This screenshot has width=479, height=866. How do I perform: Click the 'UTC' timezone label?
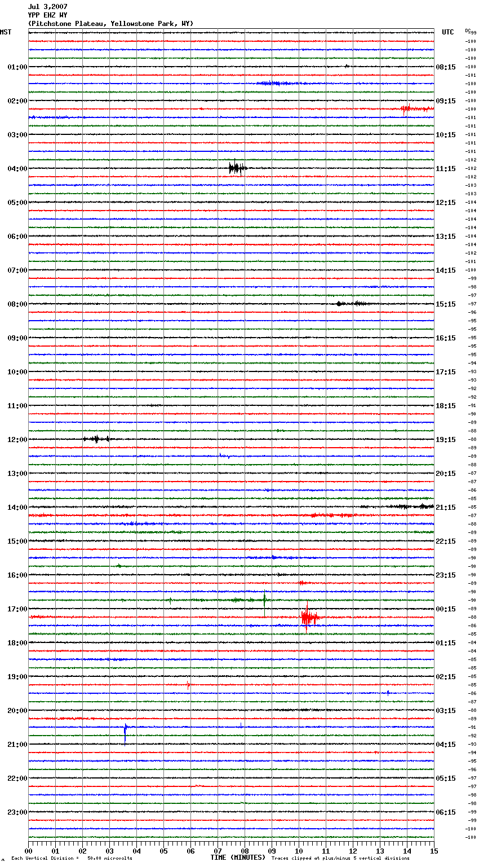(448, 32)
